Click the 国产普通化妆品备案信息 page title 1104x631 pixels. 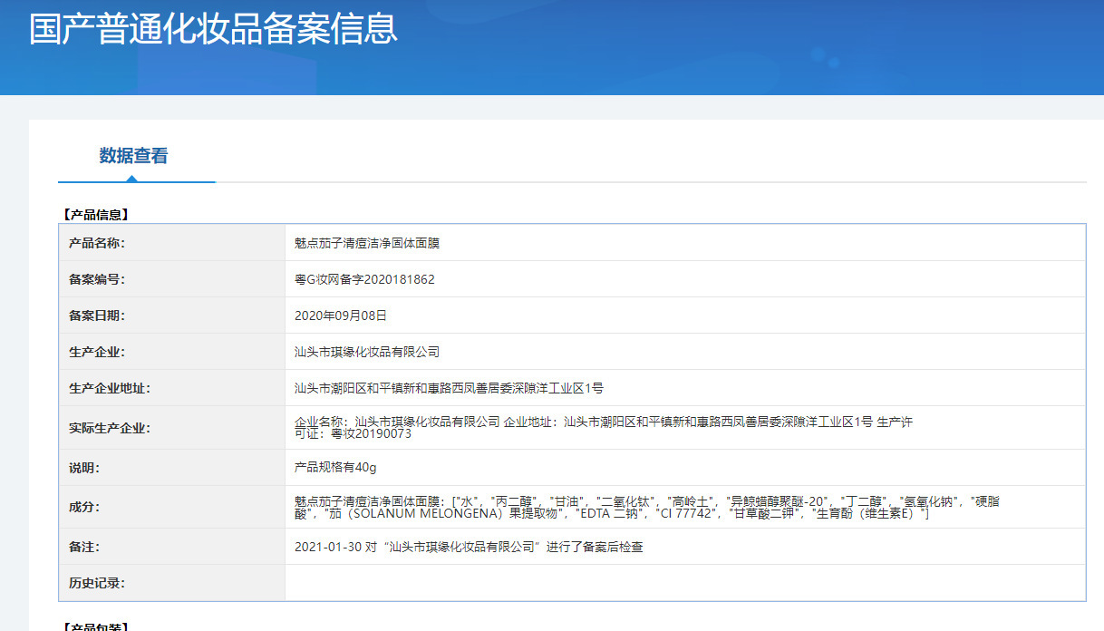click(x=214, y=28)
